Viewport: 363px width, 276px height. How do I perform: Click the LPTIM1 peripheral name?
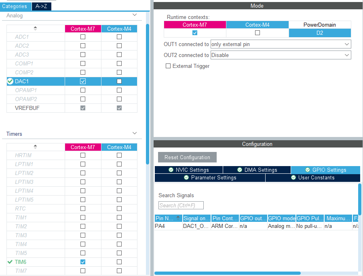24,164
